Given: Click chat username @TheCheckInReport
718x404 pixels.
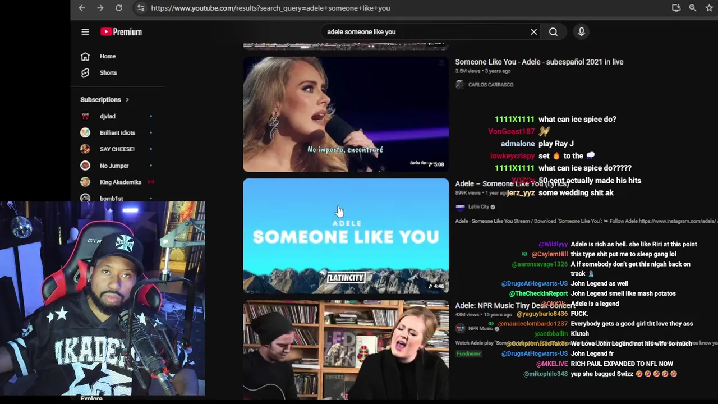Looking at the screenshot, I should 538,293.
